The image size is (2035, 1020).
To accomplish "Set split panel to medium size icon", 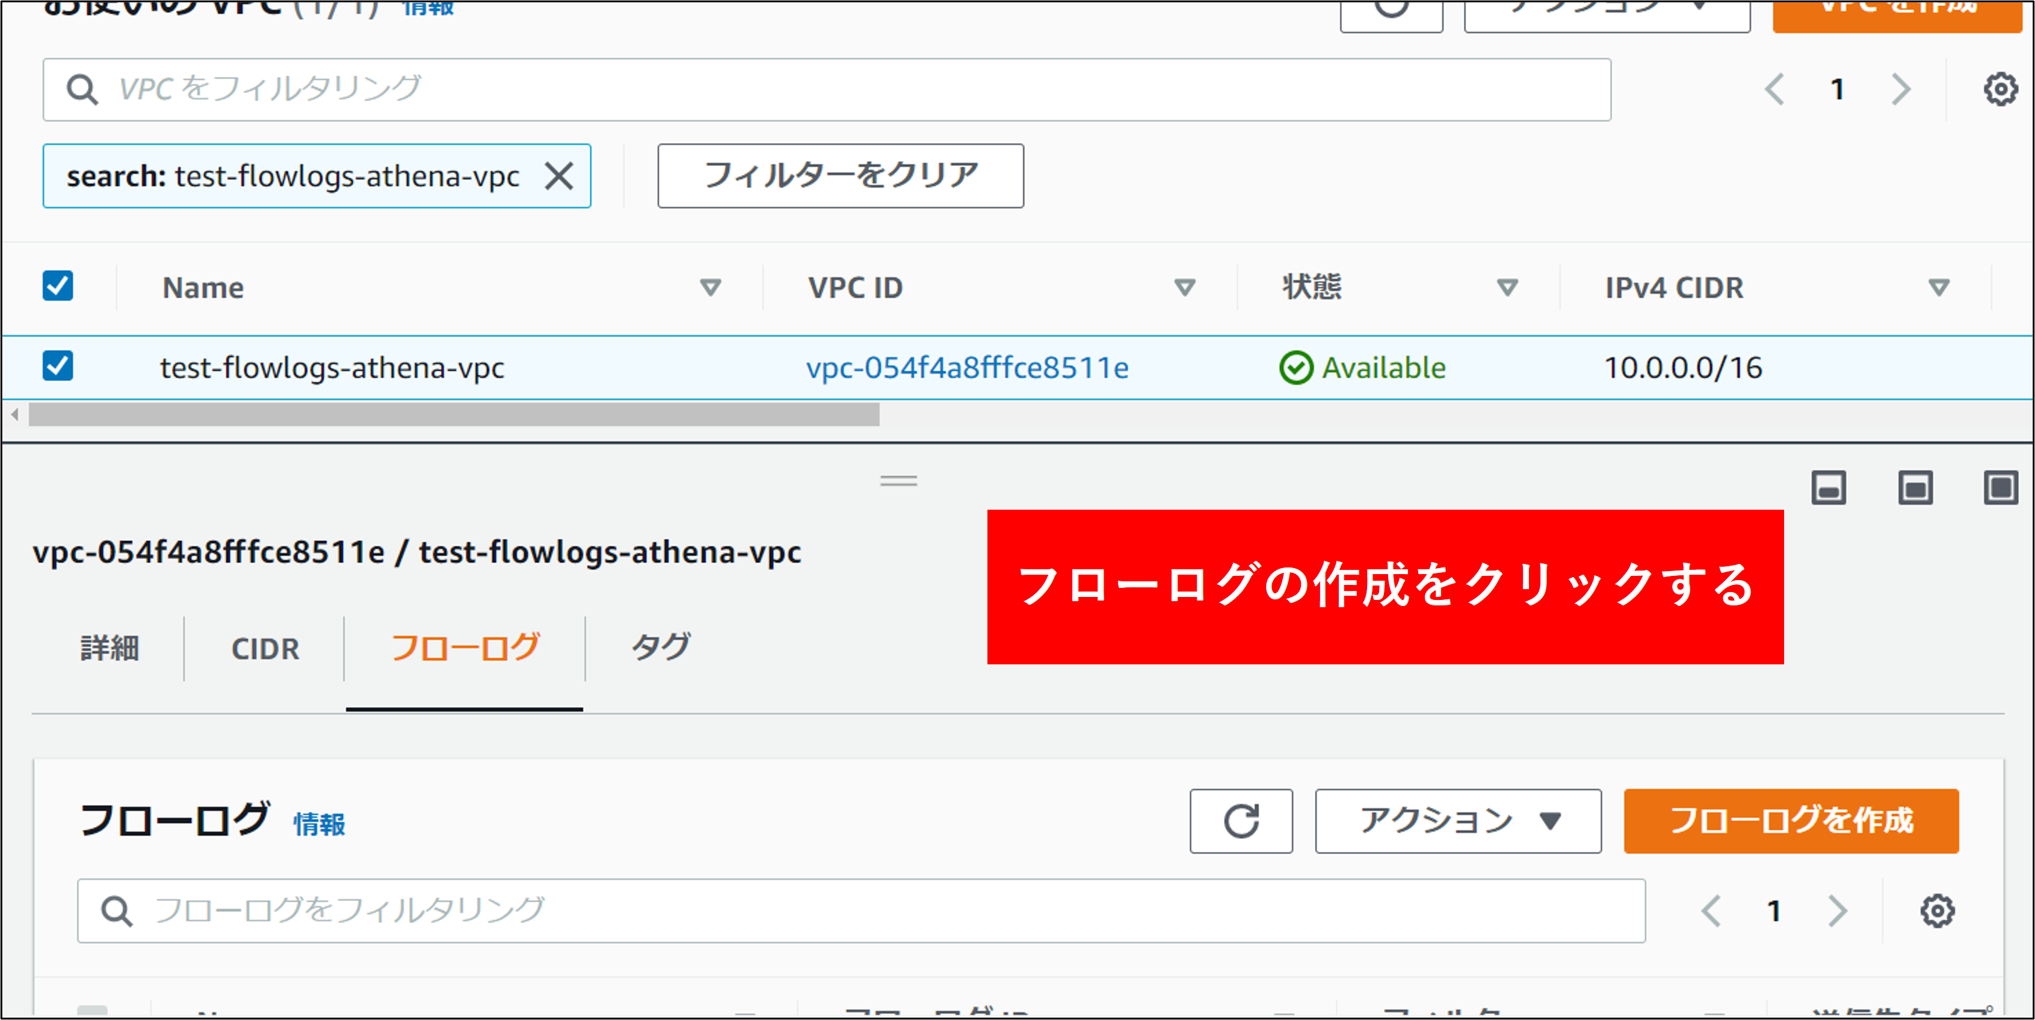I will [x=1915, y=488].
